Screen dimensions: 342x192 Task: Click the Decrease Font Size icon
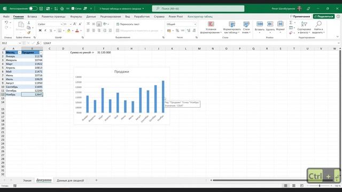click(x=80, y=24)
